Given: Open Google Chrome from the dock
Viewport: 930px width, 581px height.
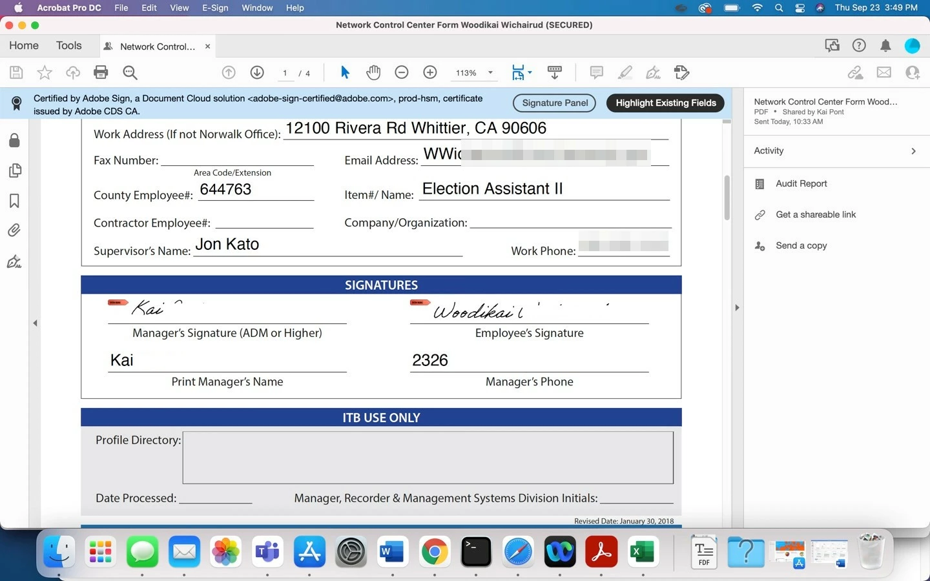Looking at the screenshot, I should [435, 552].
